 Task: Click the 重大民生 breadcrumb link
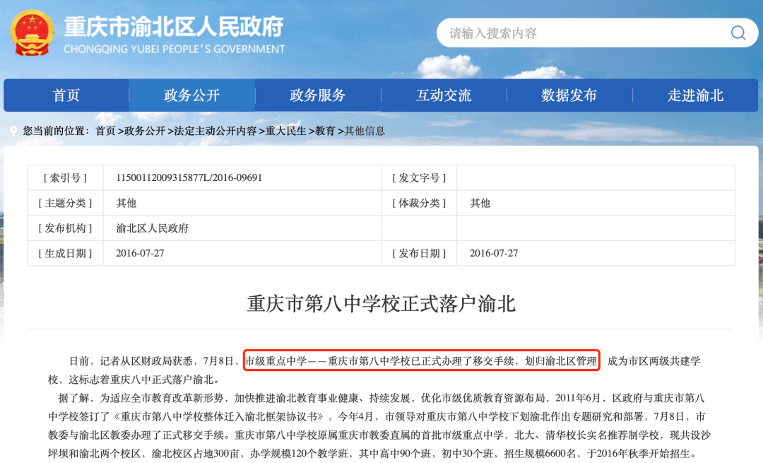[x=286, y=131]
